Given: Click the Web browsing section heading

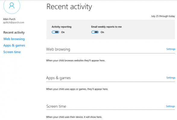Looking at the screenshot, I should 58,49.
